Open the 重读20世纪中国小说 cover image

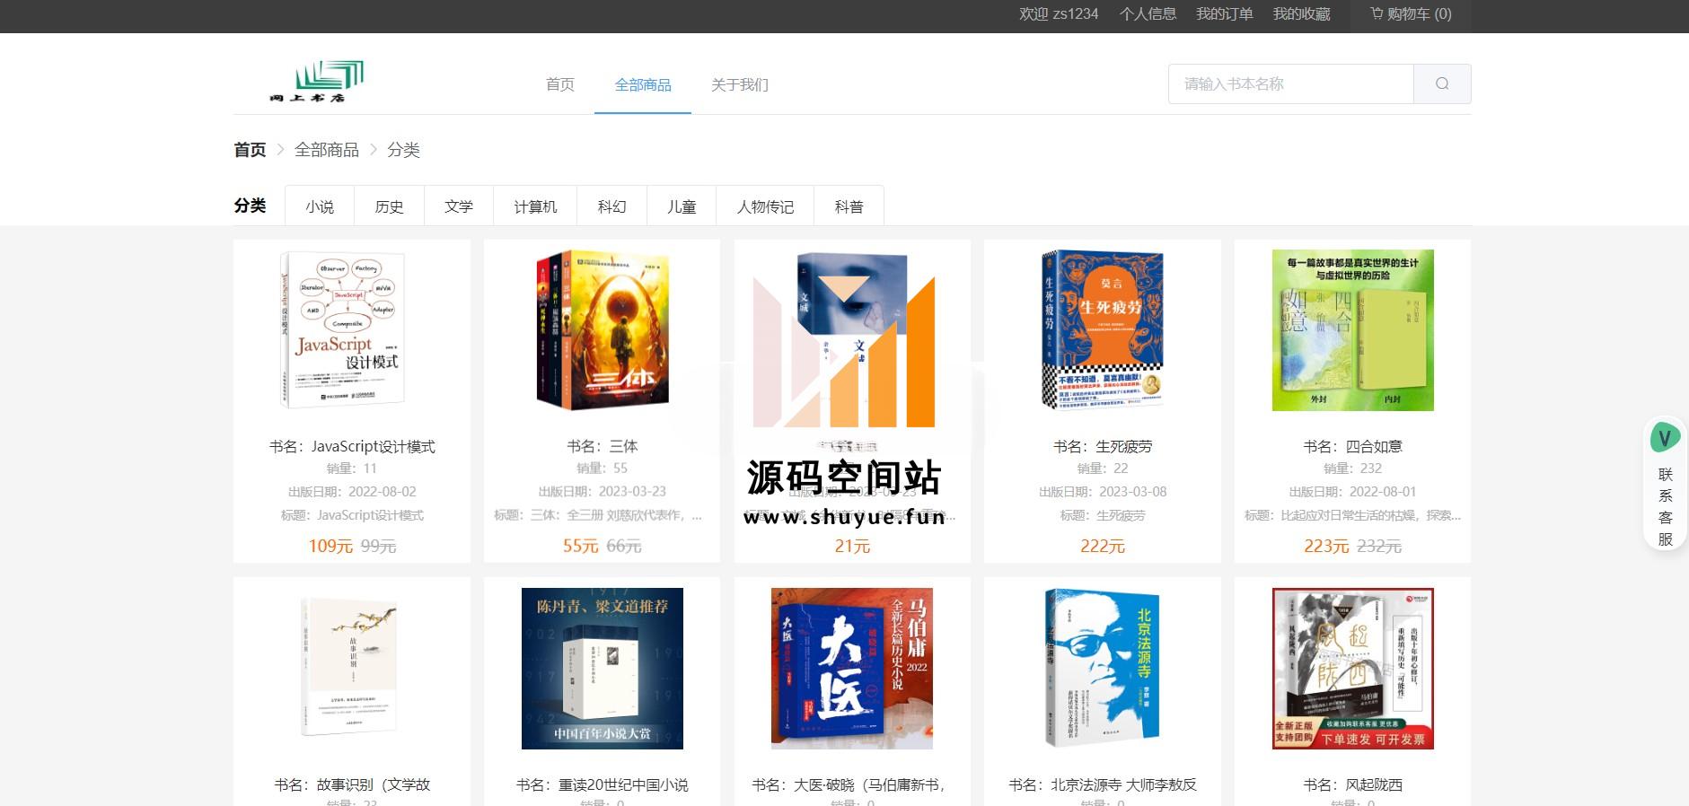pyautogui.click(x=603, y=669)
